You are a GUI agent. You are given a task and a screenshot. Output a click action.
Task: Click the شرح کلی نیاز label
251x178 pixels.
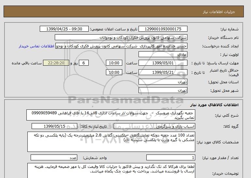[227, 115]
